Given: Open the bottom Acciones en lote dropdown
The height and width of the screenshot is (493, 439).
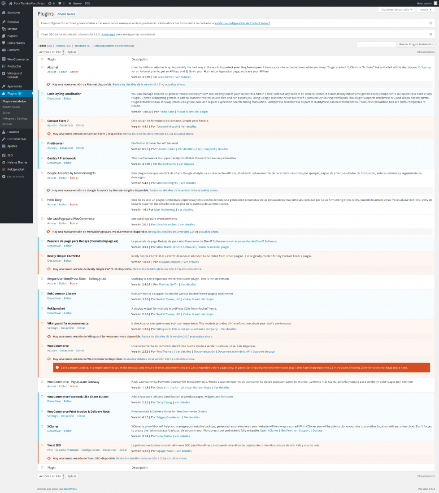Looking at the screenshot, I should (x=51, y=476).
